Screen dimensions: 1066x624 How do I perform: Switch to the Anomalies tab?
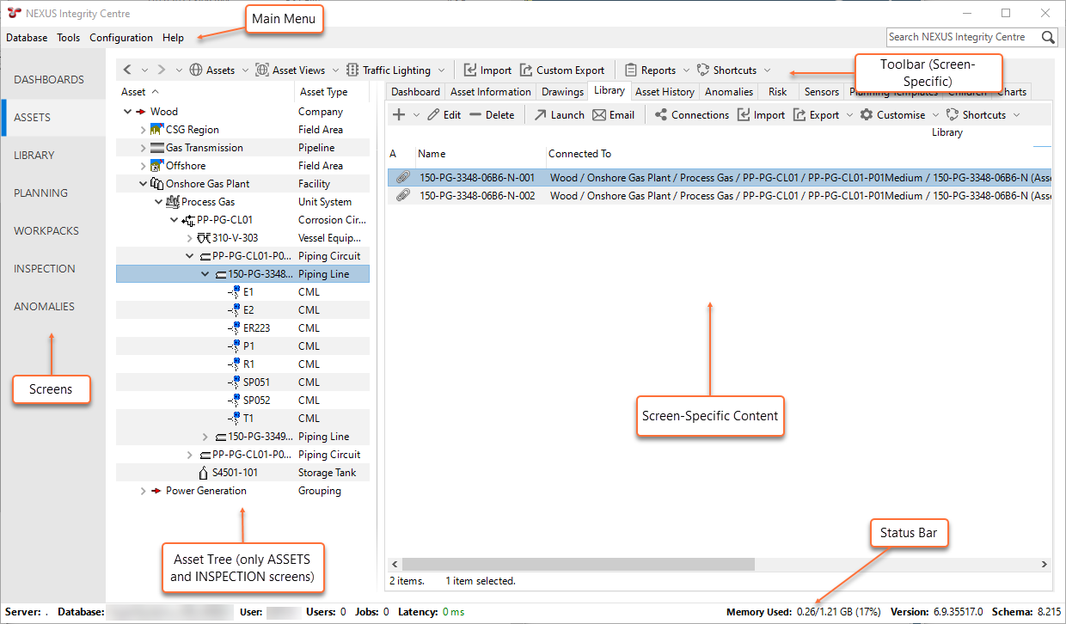coord(728,91)
